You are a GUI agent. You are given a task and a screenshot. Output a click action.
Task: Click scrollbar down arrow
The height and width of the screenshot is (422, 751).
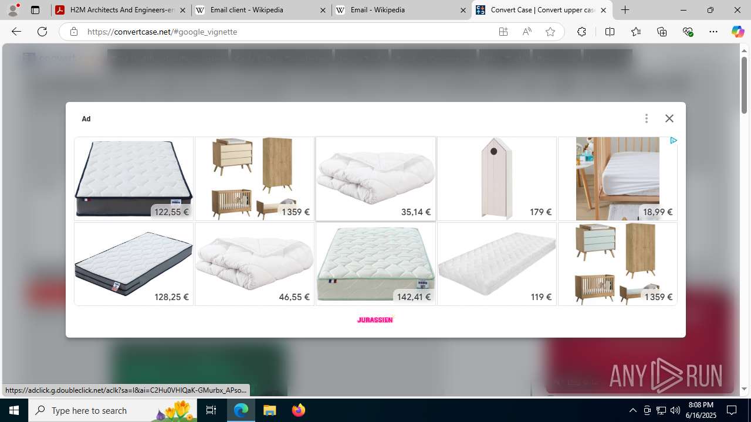pos(745,389)
